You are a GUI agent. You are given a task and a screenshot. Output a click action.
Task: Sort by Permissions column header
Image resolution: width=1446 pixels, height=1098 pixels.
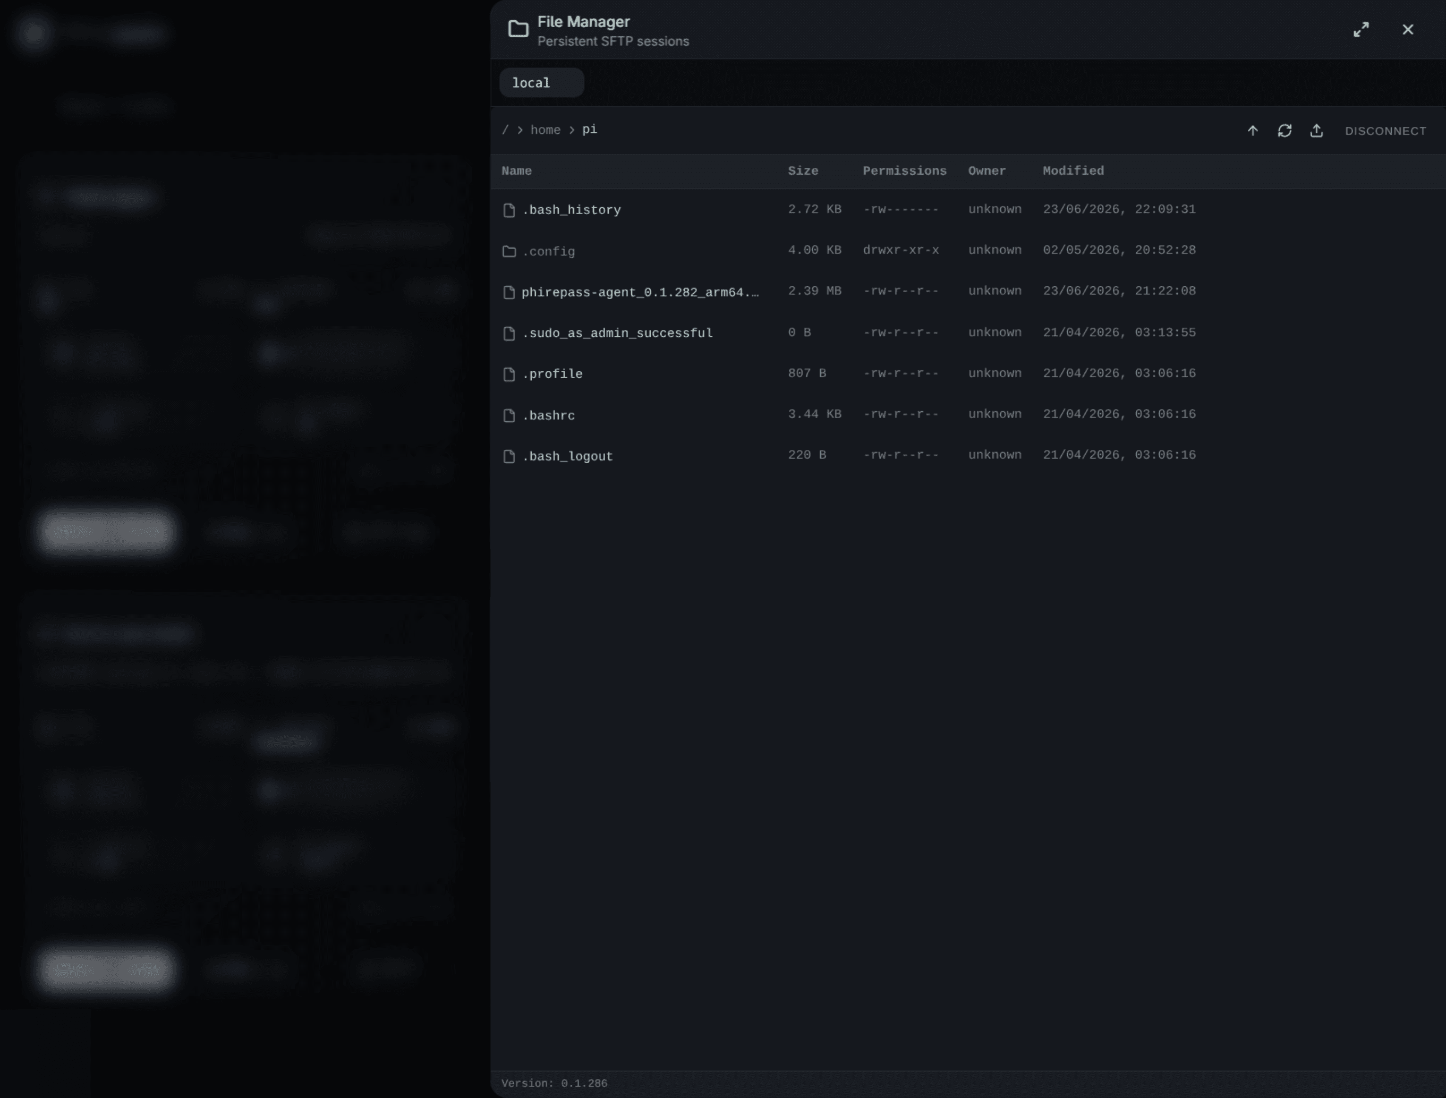(904, 171)
